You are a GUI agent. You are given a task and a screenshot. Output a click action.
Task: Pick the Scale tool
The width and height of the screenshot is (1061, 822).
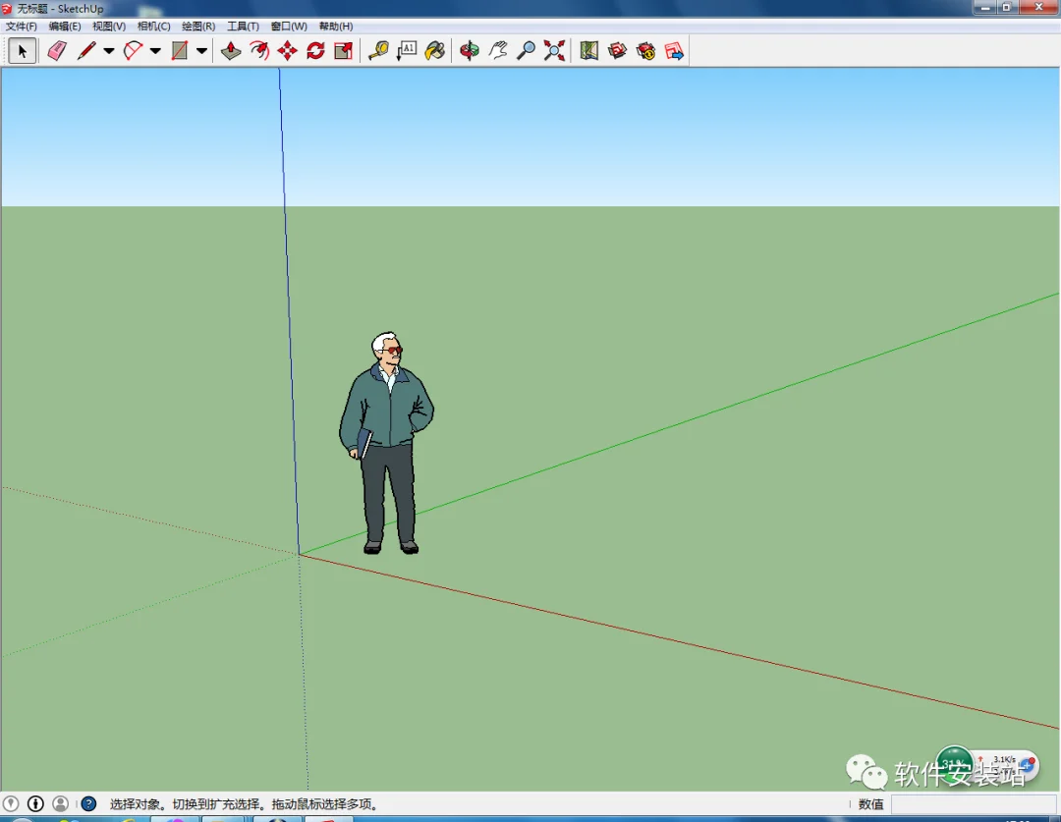point(344,51)
